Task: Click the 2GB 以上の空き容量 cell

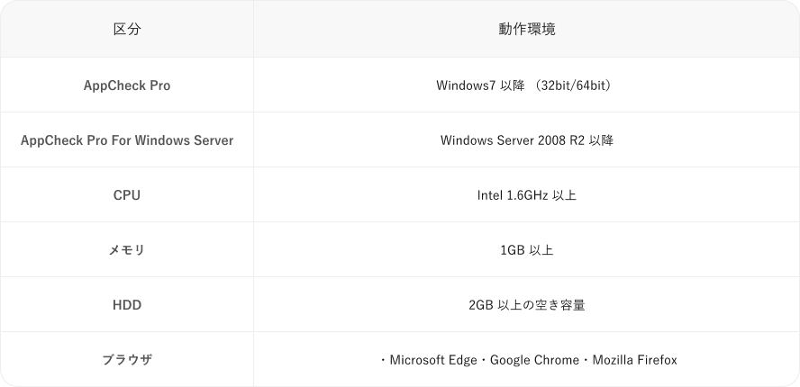Action: tap(526, 305)
